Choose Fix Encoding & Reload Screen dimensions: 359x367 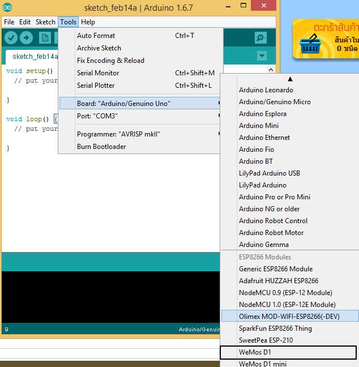pos(139,61)
